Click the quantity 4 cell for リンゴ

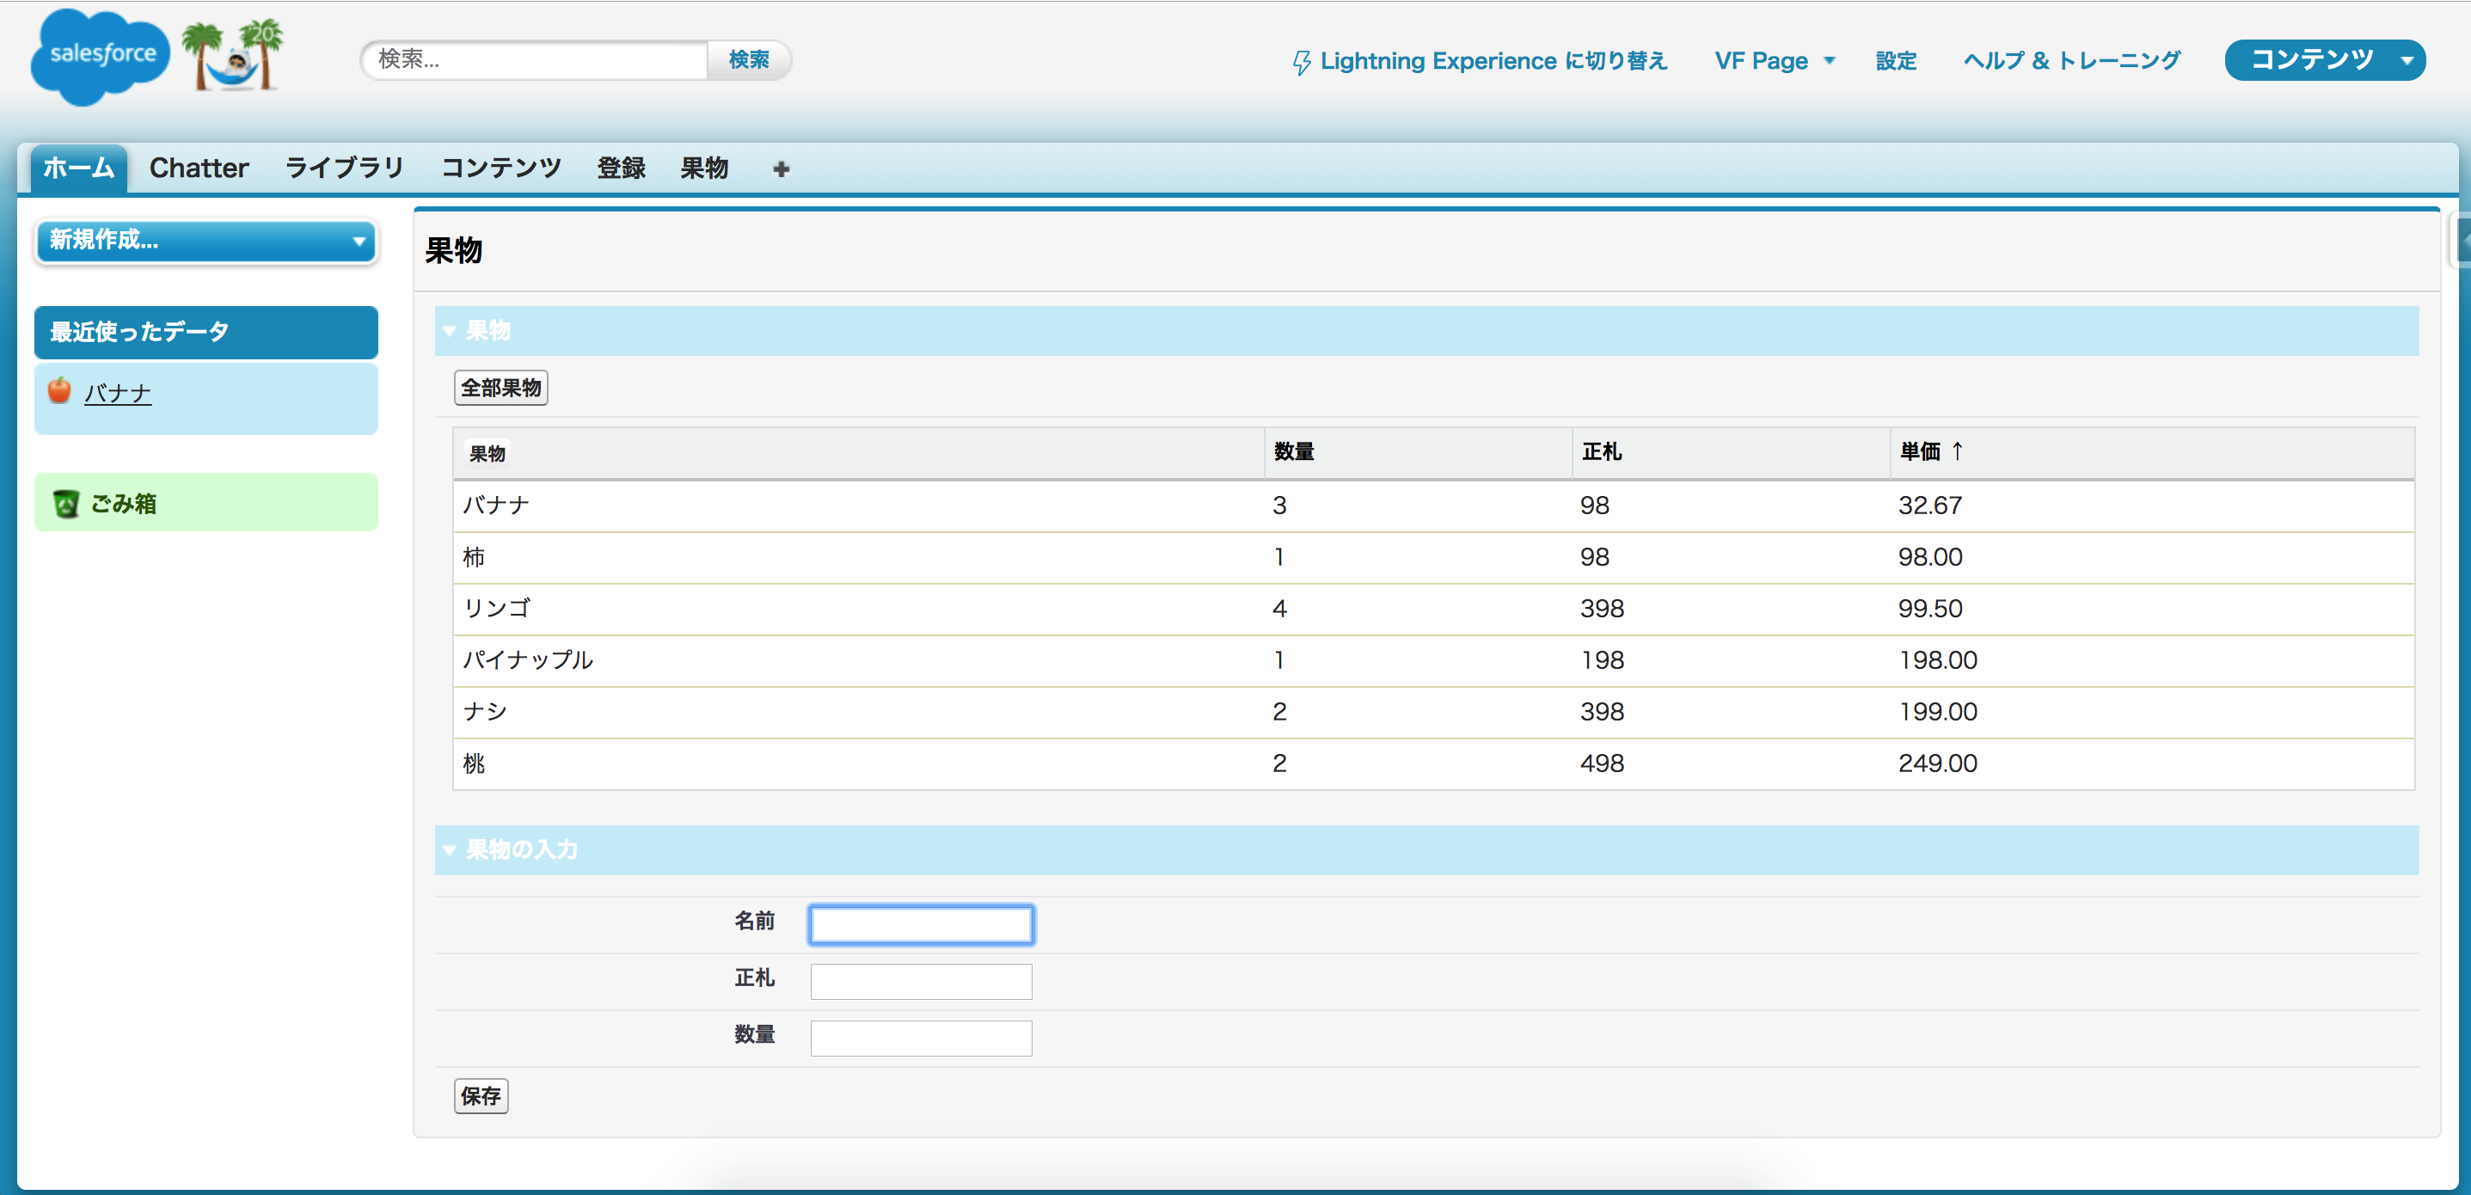[x=1279, y=609]
